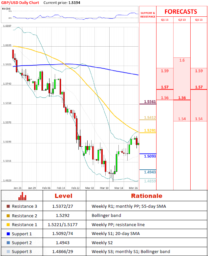
Task: Click the 1.5740 price axis label
Action: [x=7, y=84]
